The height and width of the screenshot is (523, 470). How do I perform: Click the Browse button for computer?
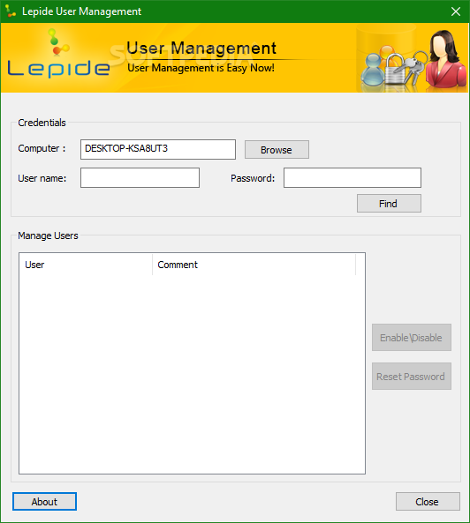click(x=277, y=150)
